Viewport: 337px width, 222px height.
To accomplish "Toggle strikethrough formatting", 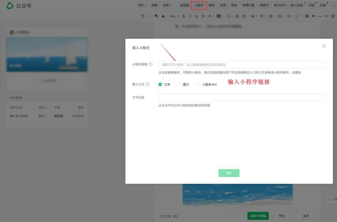I will (x=203, y=16).
